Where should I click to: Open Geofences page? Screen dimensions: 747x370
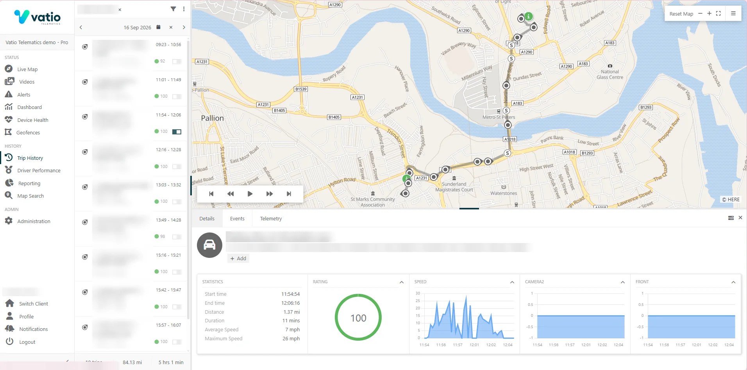pyautogui.click(x=28, y=132)
